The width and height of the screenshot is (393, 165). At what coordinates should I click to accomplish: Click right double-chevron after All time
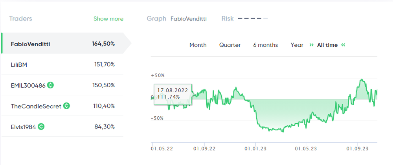click(343, 45)
